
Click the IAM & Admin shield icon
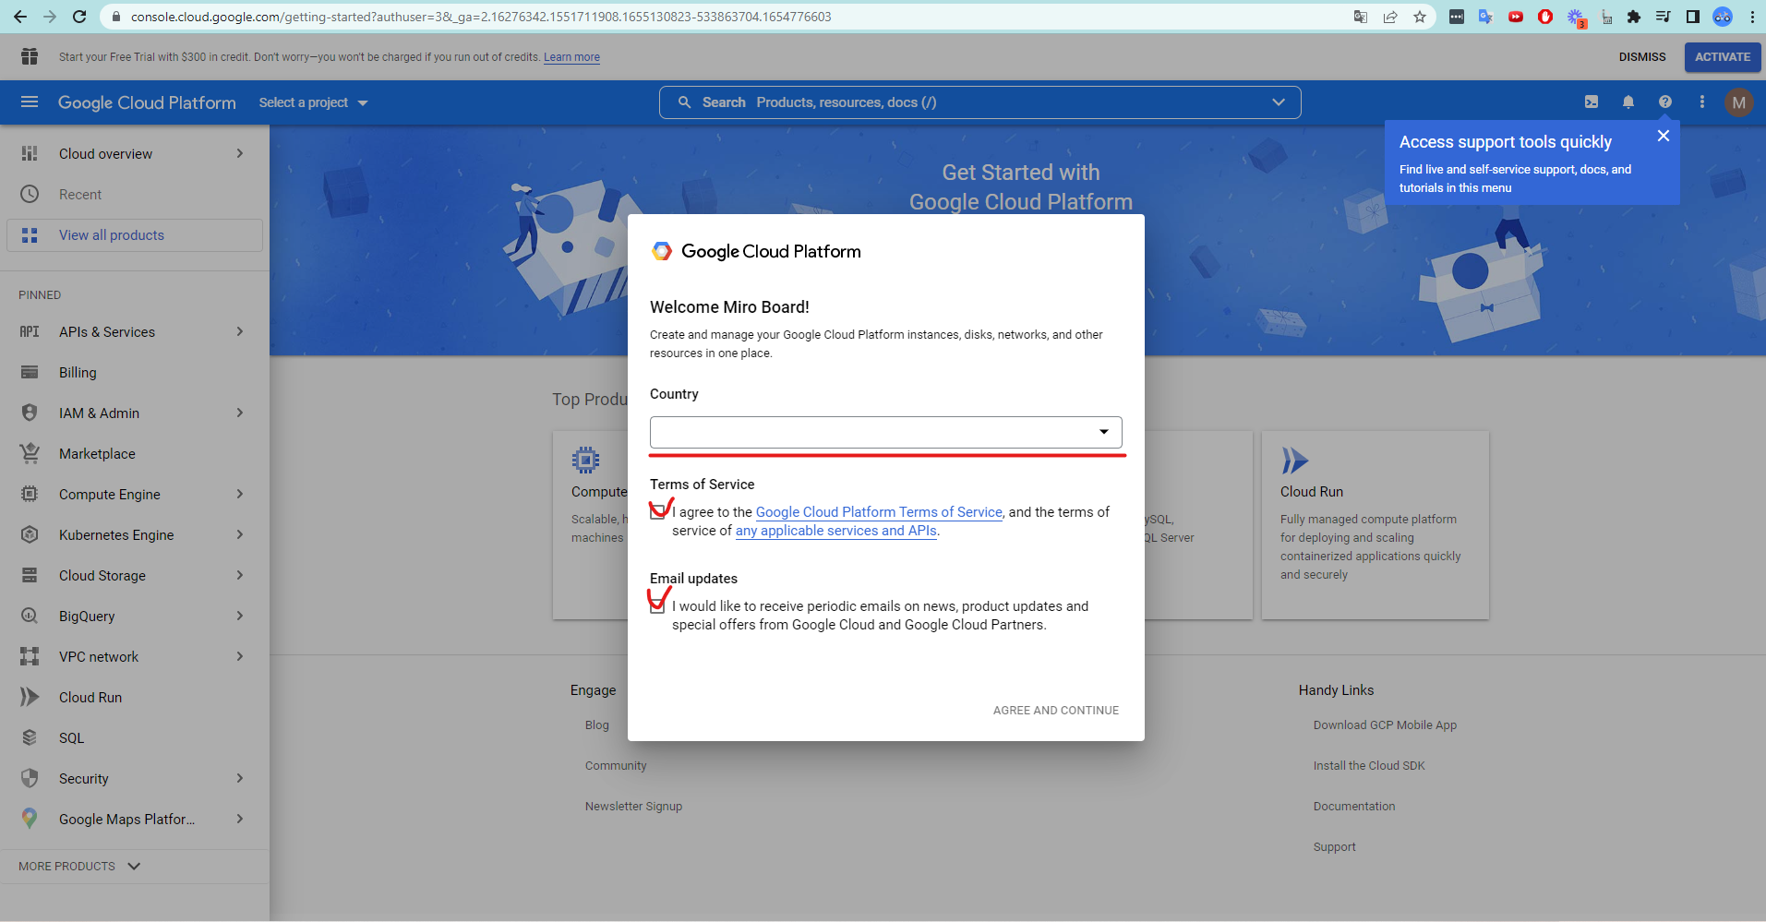(30, 413)
